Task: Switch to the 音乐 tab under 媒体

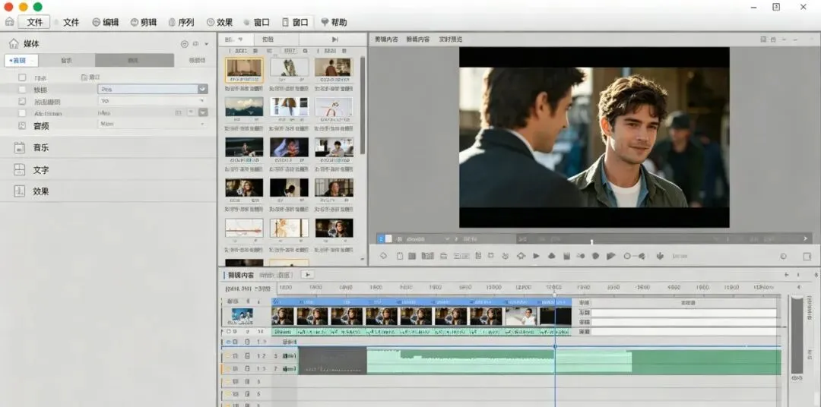Action: point(66,60)
